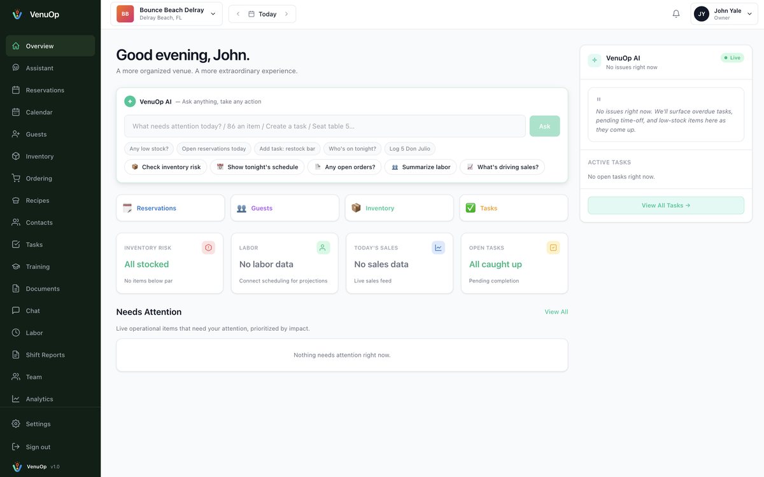Go to next day with right arrow

coord(286,14)
